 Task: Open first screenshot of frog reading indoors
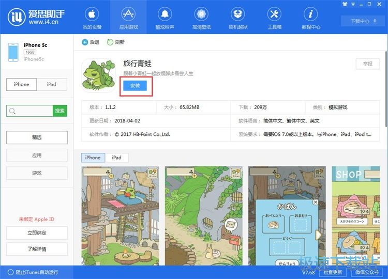120,216
